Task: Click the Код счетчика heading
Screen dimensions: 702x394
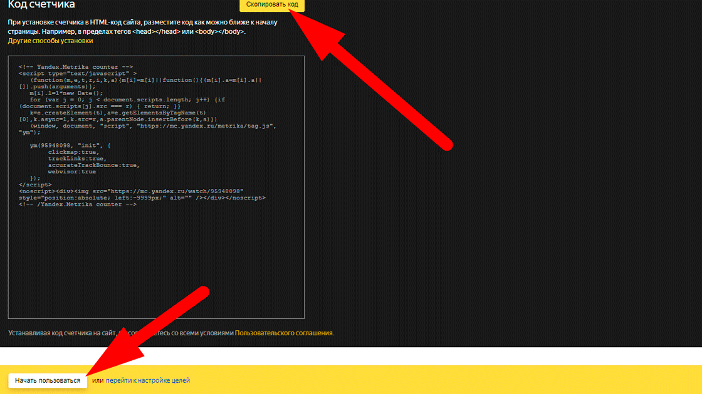Action: (x=41, y=4)
